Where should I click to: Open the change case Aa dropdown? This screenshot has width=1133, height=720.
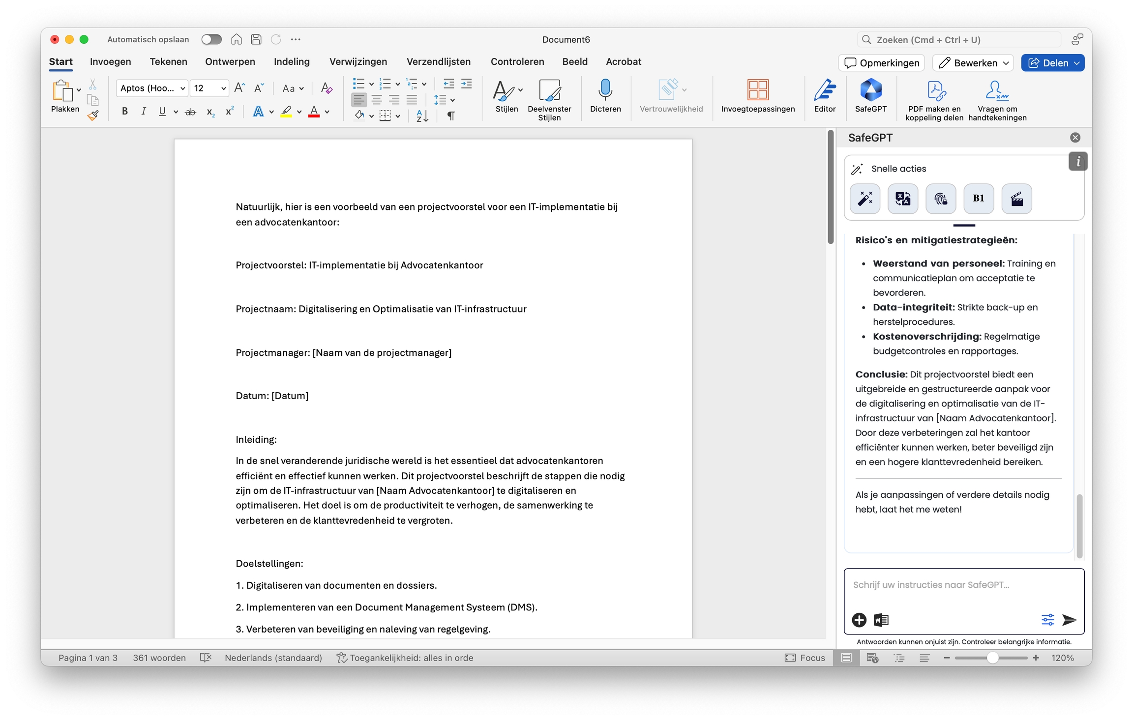pyautogui.click(x=294, y=88)
